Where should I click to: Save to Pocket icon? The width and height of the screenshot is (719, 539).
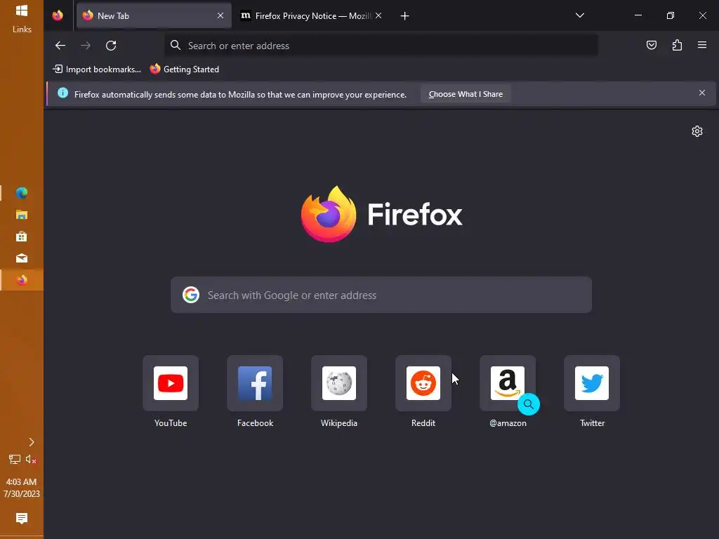click(x=651, y=45)
